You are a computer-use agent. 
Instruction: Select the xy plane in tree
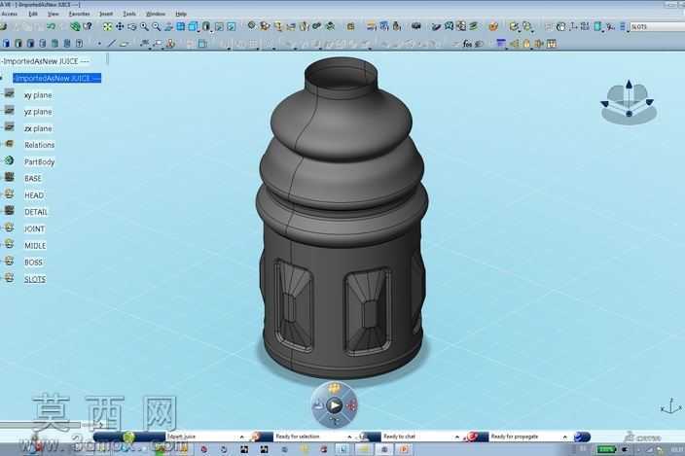pos(38,95)
